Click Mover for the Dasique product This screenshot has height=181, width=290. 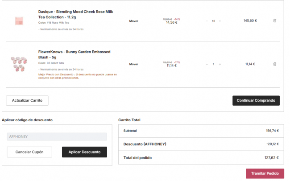[x=133, y=21]
